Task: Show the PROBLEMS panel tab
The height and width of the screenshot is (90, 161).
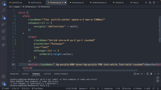Action: pyautogui.click(x=14, y=74)
